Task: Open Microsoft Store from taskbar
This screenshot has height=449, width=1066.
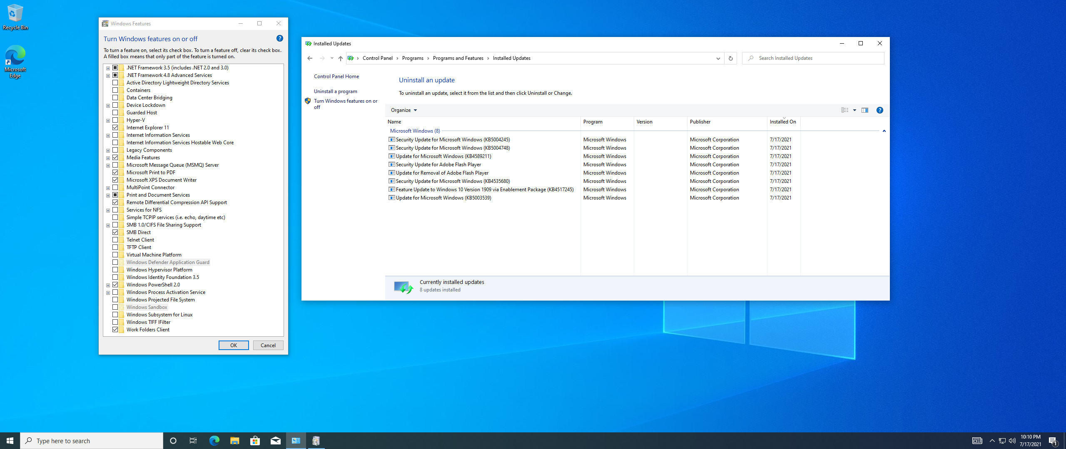Action: pyautogui.click(x=255, y=441)
